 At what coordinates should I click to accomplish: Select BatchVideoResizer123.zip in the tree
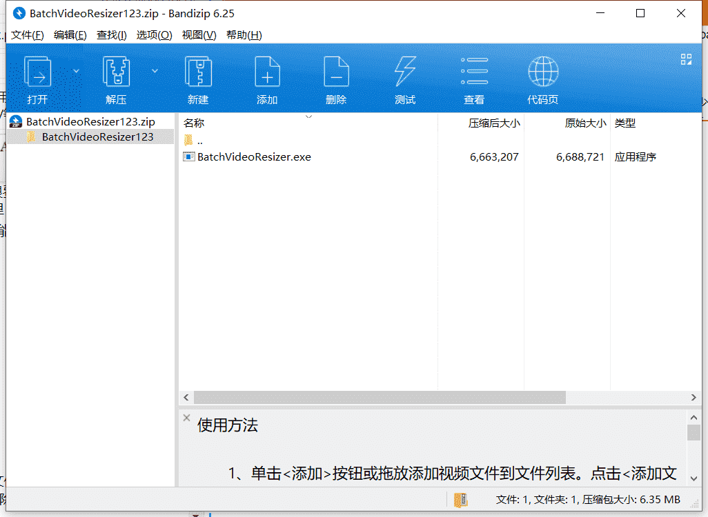click(x=90, y=121)
